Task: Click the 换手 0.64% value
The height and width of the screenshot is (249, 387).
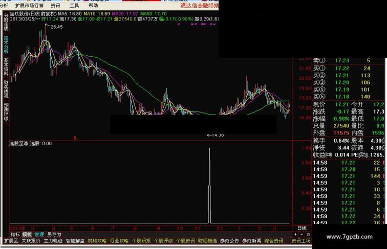Action: [x=341, y=141]
